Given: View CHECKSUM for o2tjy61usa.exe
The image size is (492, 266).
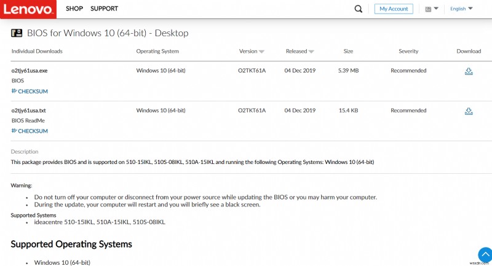Looking at the screenshot, I should 30,91.
